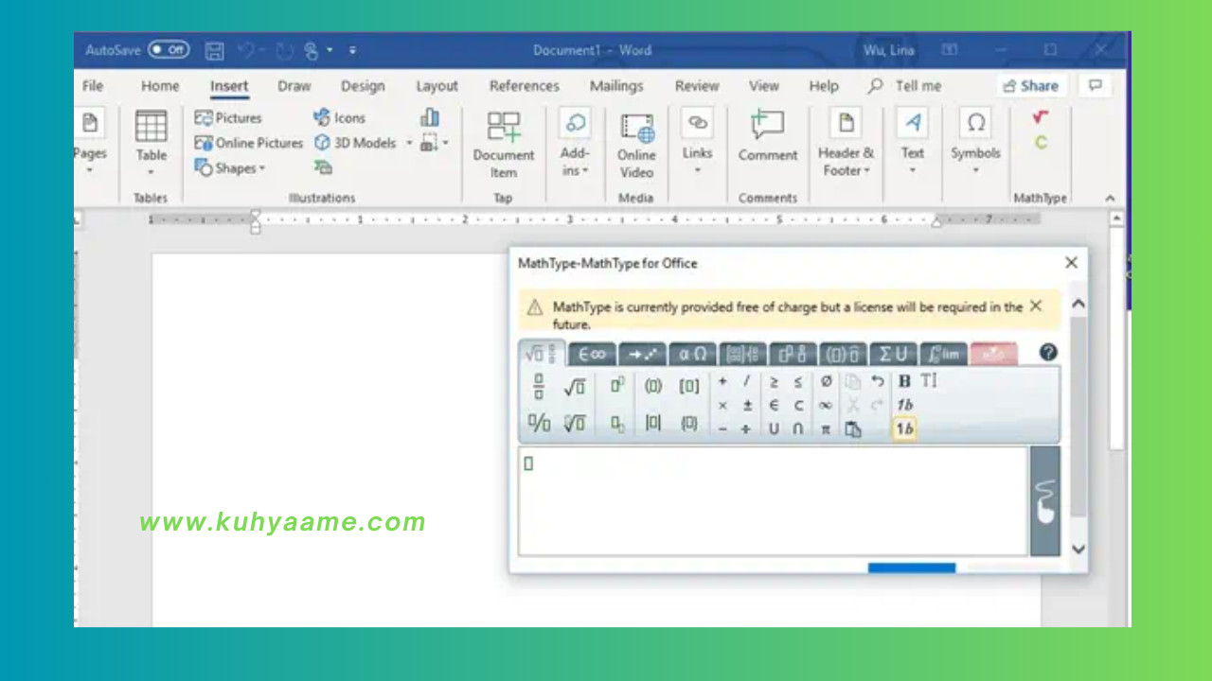The image size is (1212, 681).
Task: Insert a subscript template in MathType
Action: pyautogui.click(x=617, y=425)
